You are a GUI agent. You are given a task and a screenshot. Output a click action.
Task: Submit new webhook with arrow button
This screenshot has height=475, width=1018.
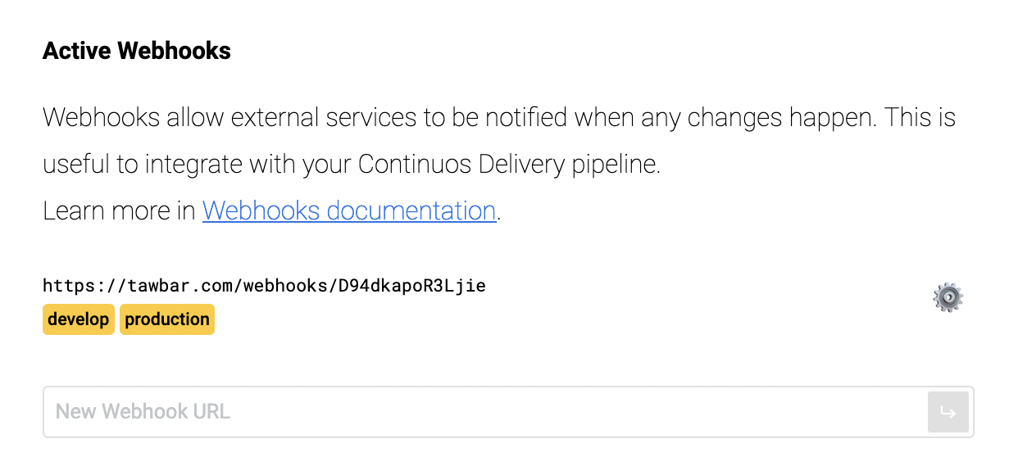948,412
